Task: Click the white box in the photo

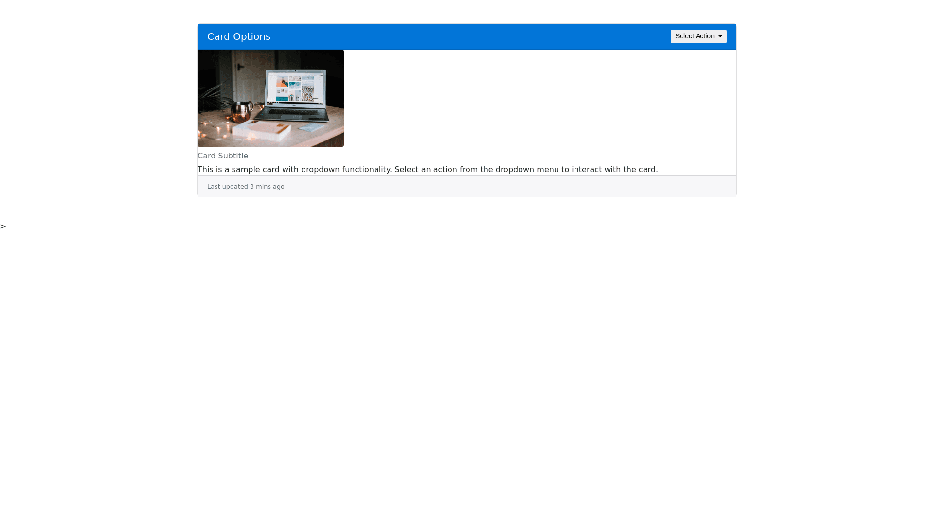Action: point(262,130)
